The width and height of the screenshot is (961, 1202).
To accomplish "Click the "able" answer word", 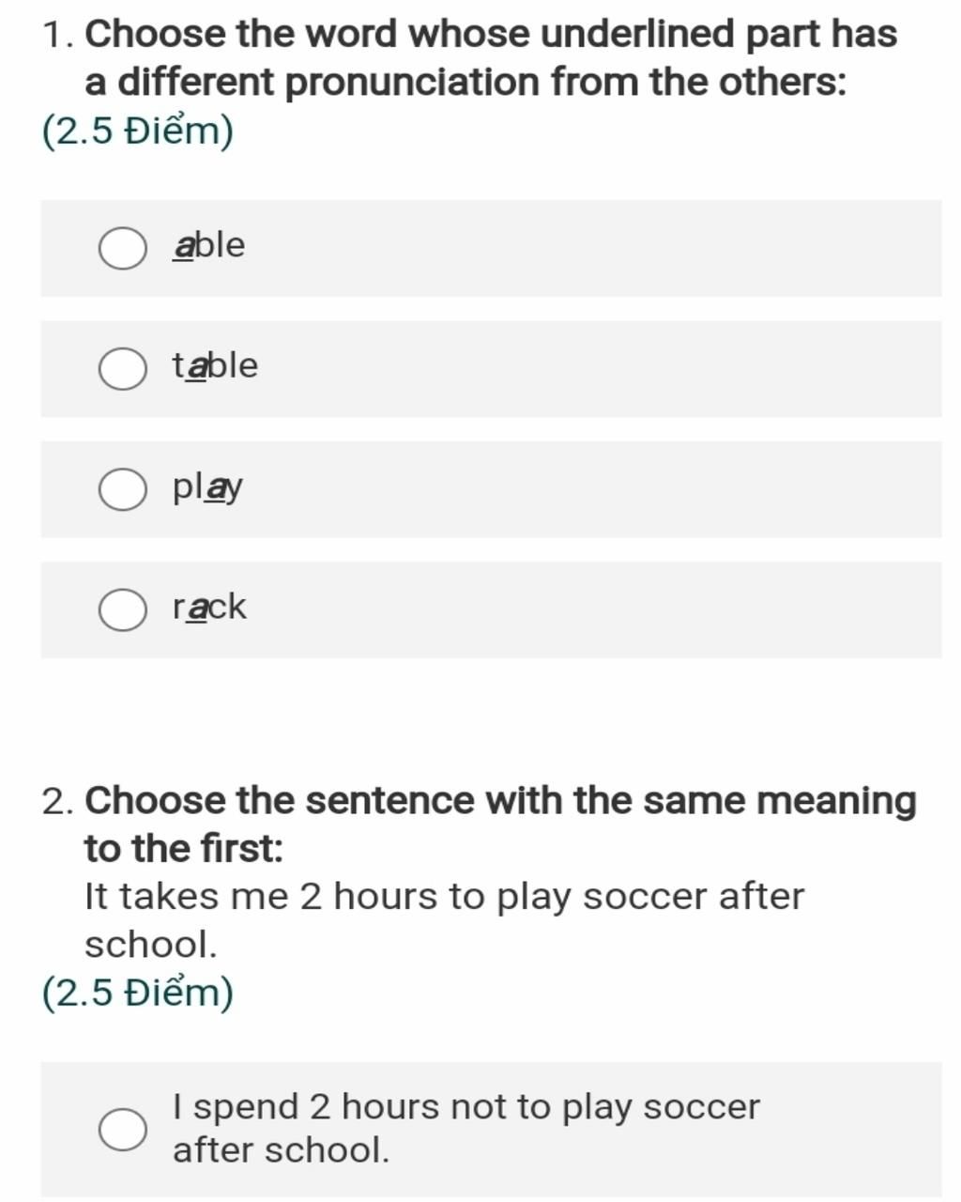I will pyautogui.click(x=208, y=245).
